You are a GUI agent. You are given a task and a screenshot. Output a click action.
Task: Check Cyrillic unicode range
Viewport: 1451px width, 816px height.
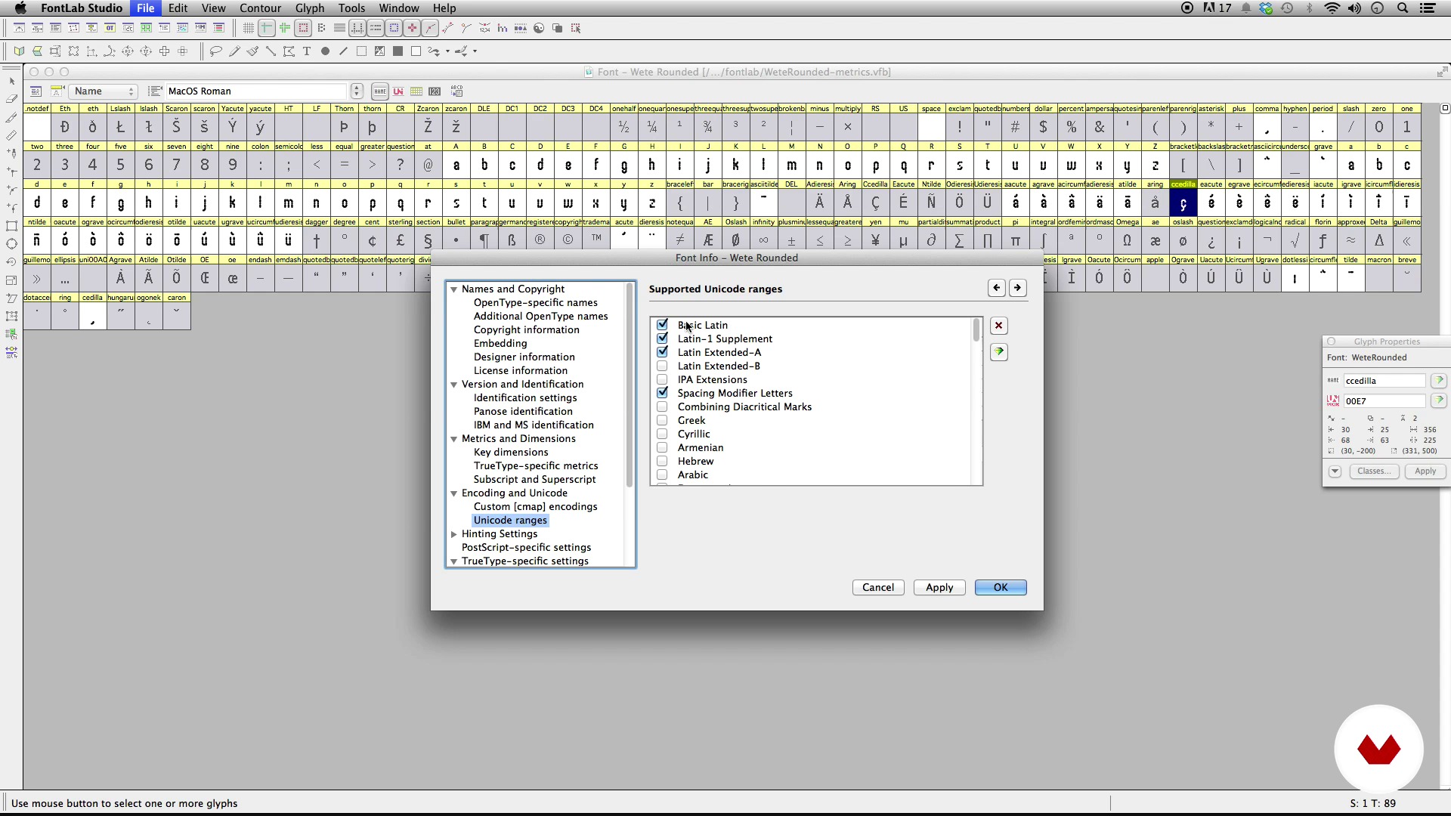pyautogui.click(x=663, y=434)
